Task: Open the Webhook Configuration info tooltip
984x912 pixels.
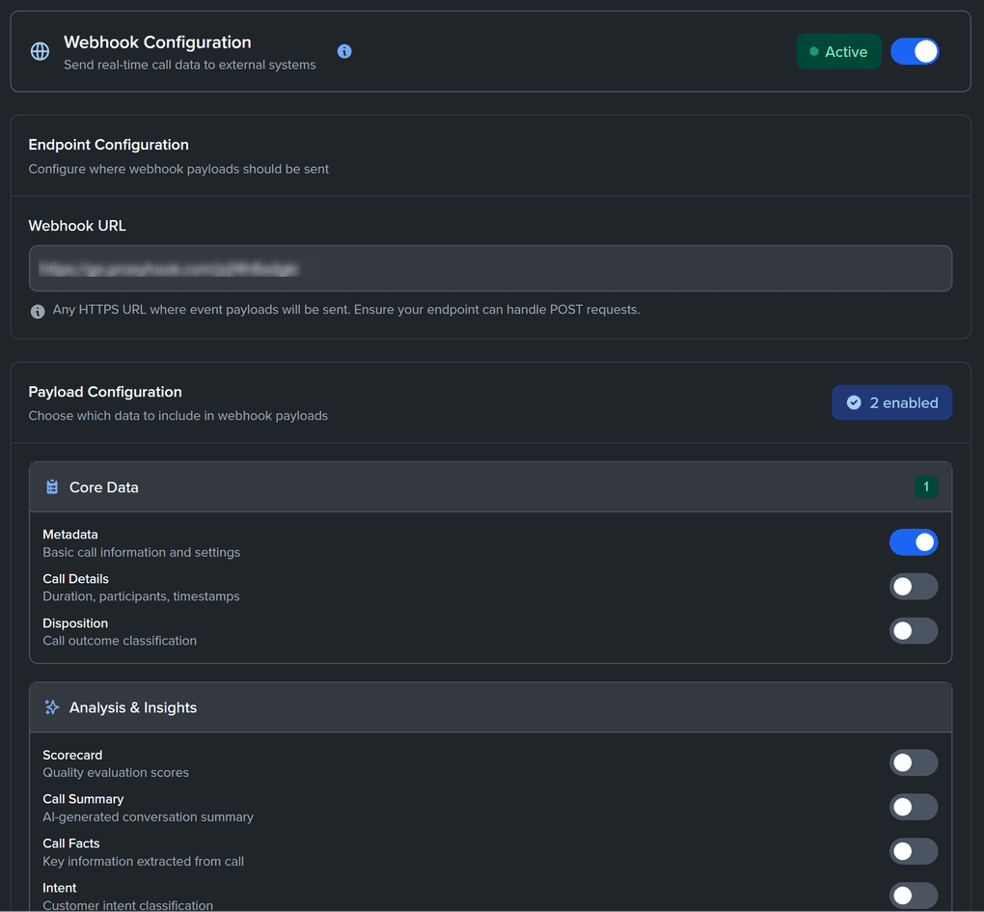Action: [x=344, y=51]
